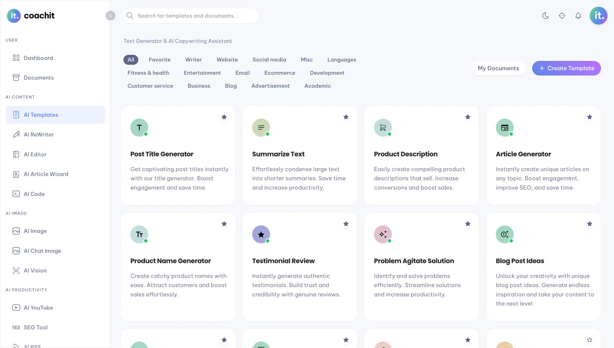Open the AI Article Wizard tool
The width and height of the screenshot is (614, 348).
click(46, 174)
